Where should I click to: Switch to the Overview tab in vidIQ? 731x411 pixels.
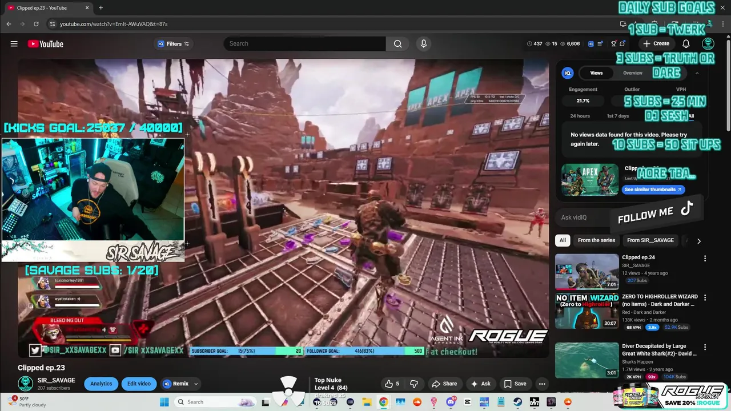coord(633,73)
